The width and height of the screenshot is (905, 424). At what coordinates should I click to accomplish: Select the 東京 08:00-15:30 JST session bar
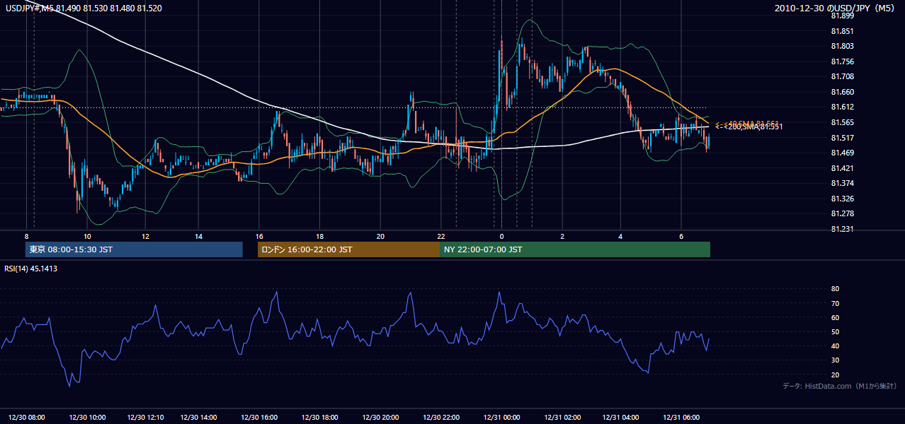click(134, 249)
